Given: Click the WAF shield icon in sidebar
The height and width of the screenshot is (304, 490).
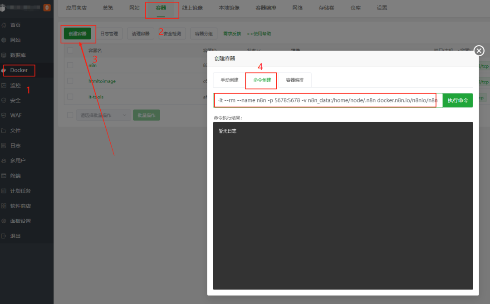Looking at the screenshot, I should tap(4, 115).
